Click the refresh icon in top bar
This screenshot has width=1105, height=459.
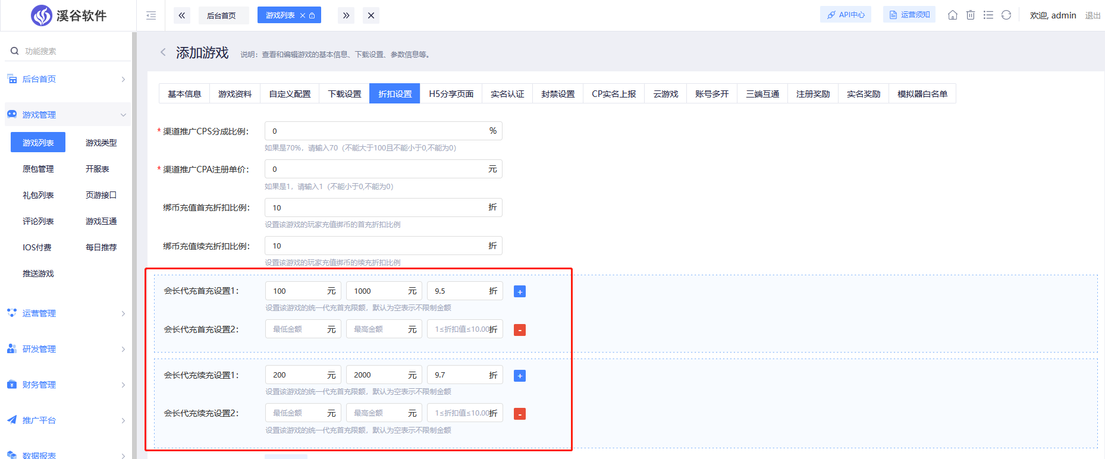pyautogui.click(x=1006, y=15)
